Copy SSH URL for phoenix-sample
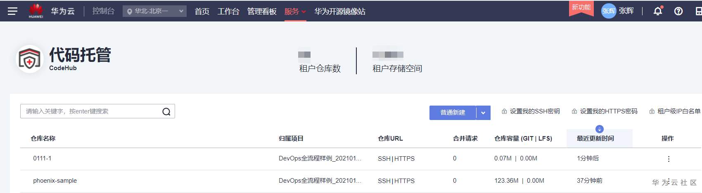Viewport: 702px width, 193px height. [384, 181]
